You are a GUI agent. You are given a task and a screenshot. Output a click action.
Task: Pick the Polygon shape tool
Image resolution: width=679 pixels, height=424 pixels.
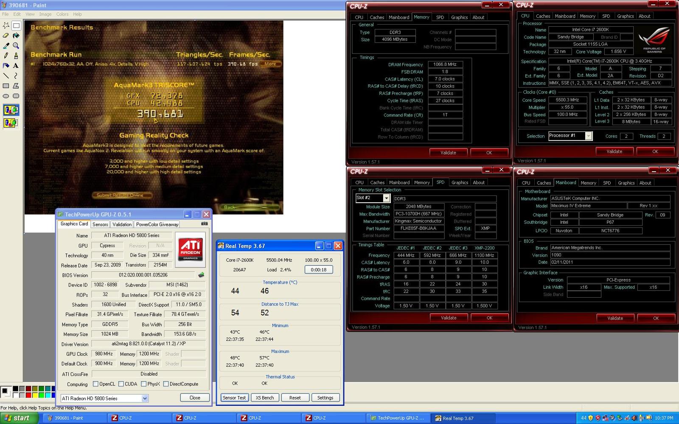point(16,86)
